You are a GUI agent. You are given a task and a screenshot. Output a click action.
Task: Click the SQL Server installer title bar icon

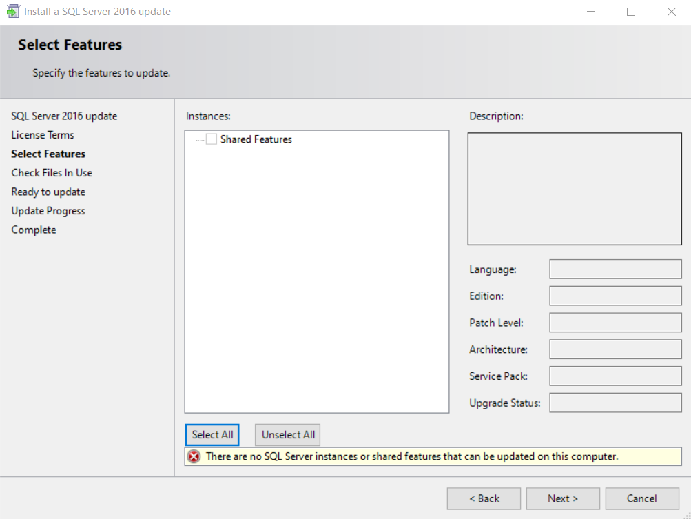(x=13, y=12)
